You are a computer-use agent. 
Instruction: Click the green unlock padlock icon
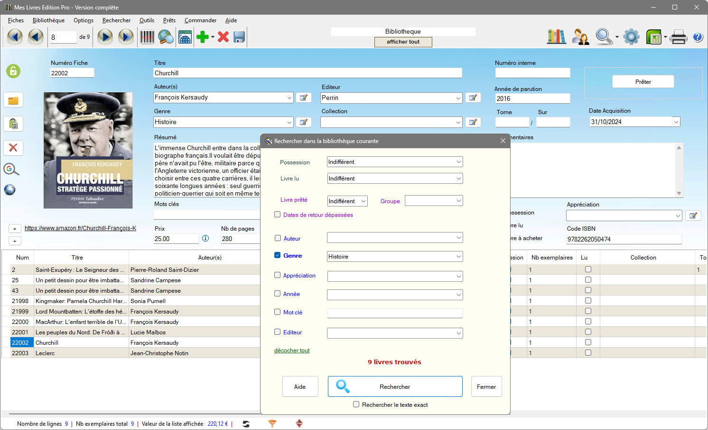coord(13,71)
